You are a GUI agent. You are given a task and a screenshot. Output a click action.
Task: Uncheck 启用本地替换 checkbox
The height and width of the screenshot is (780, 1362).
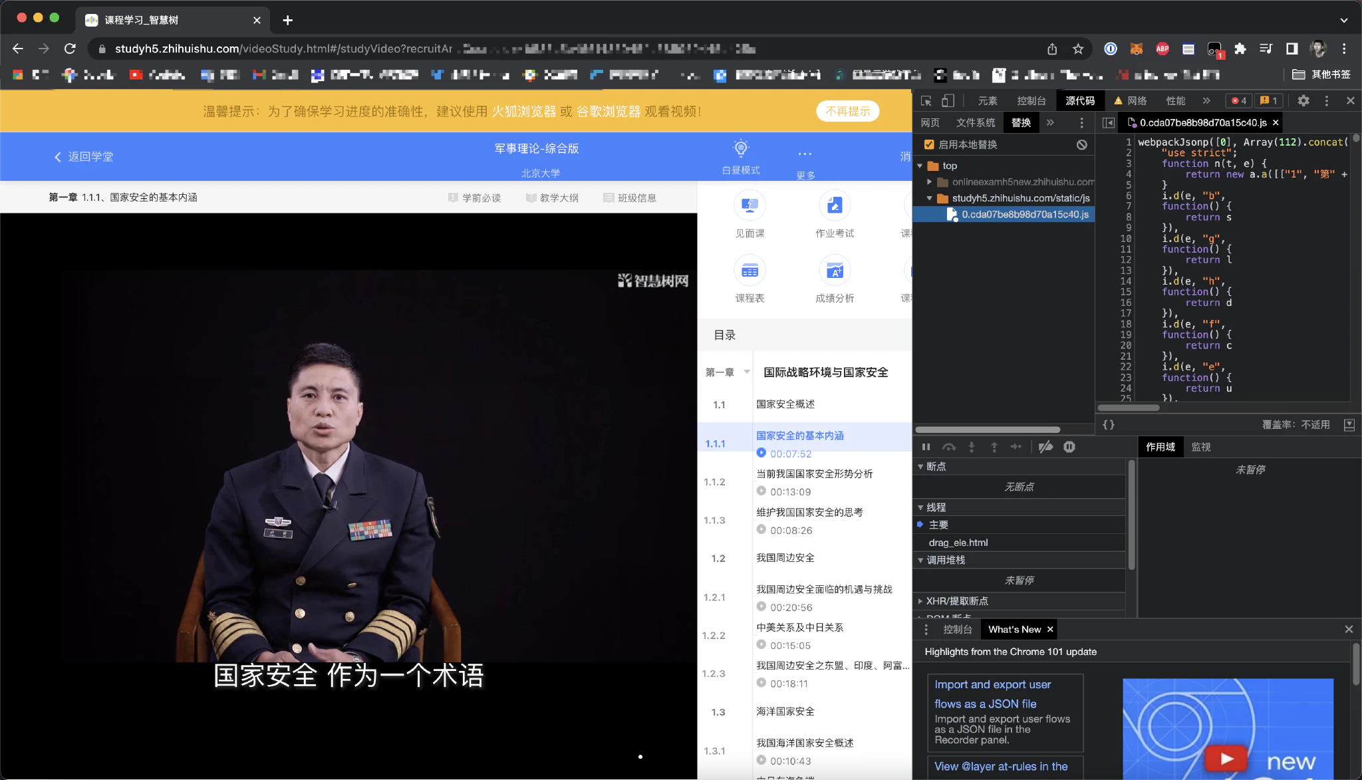click(930, 144)
